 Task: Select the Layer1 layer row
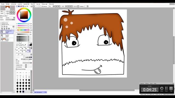pyautogui.click(x=7, y=40)
